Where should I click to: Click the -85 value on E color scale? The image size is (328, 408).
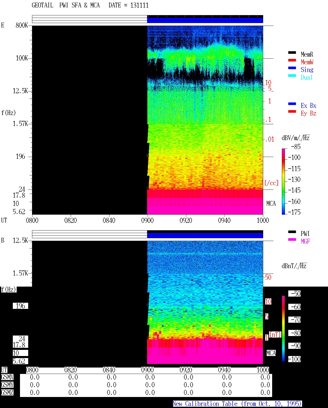pos(296,147)
